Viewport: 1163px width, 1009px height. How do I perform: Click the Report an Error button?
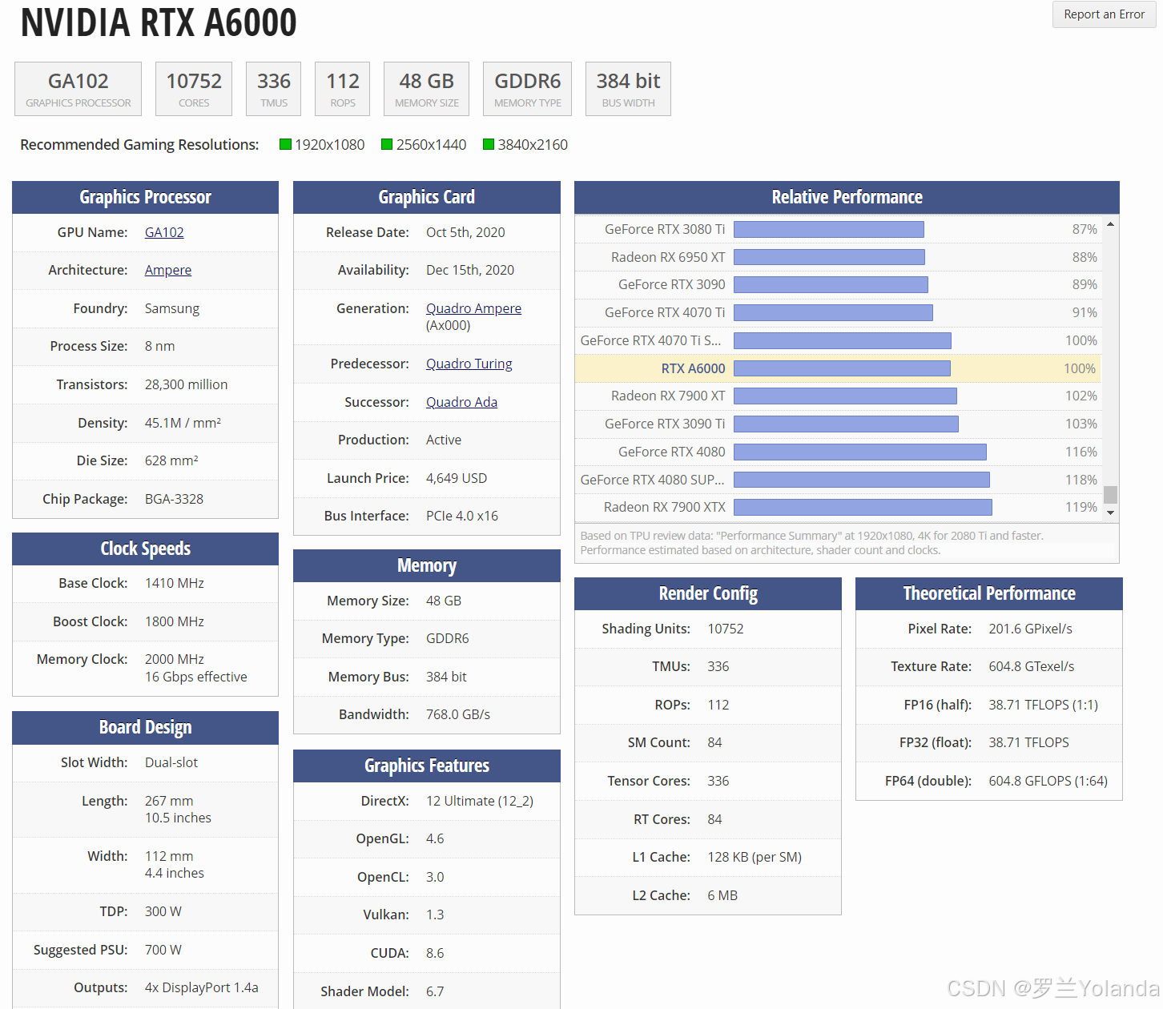click(1104, 14)
